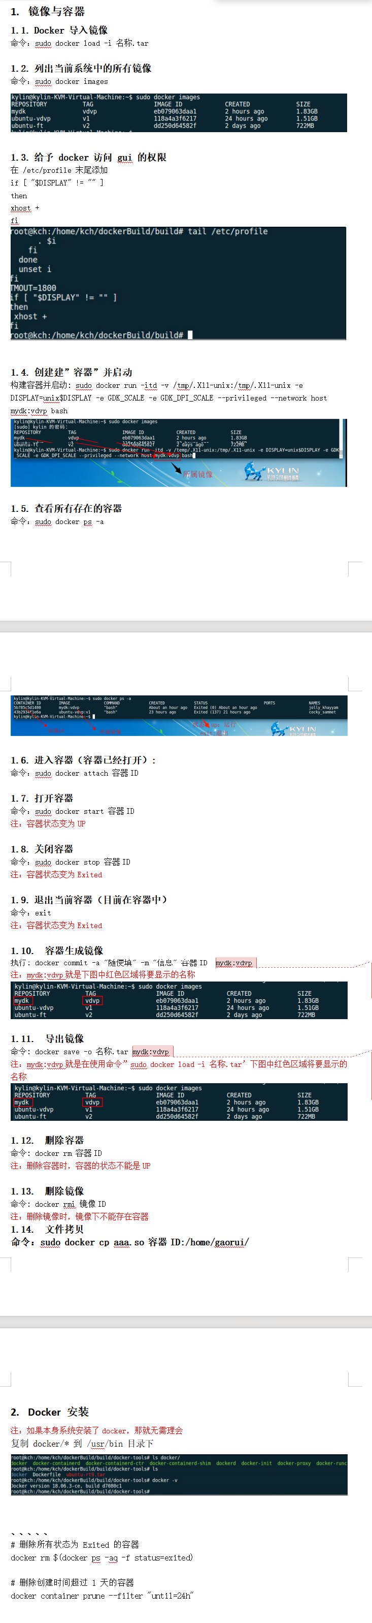Select the docker images screenshot under section 1.11
Image resolution: width=372 pixels, height=1623 pixels.
tap(179, 1103)
